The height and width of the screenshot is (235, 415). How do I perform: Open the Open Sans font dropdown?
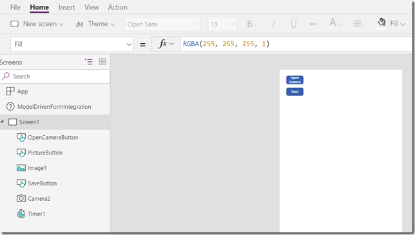[162, 24]
